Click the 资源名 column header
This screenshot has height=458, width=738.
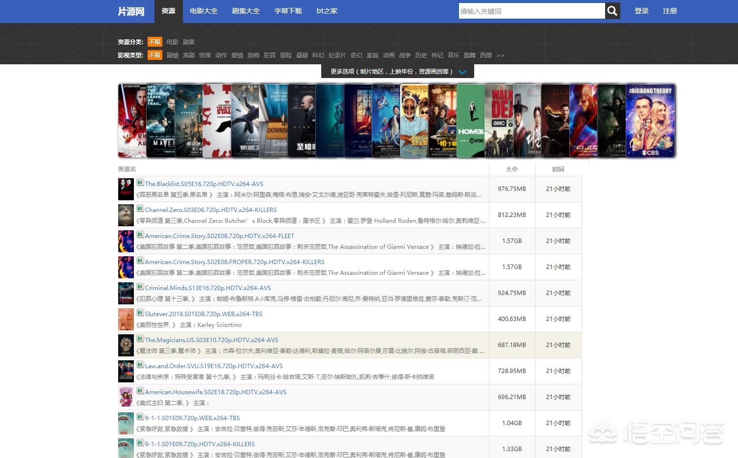click(127, 169)
